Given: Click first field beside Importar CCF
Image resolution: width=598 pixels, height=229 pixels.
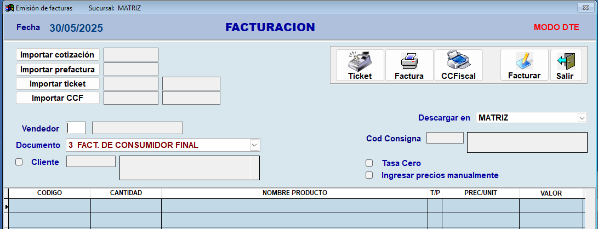Looking at the screenshot, I should tap(131, 98).
